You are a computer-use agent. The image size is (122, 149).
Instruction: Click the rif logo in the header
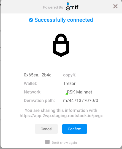[72, 7]
